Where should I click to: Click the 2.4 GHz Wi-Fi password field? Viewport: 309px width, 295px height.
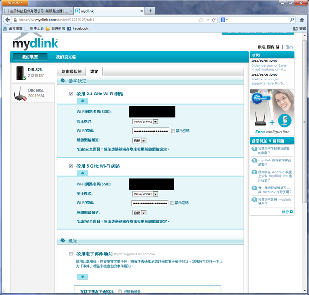(151, 131)
